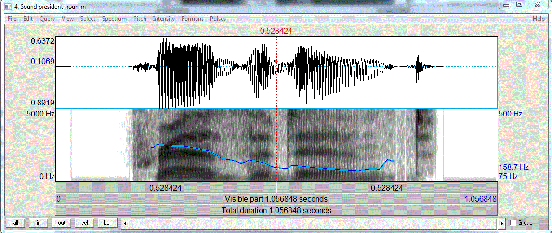Click the 0 start time label
This screenshot has height=233, width=552.
58,199
